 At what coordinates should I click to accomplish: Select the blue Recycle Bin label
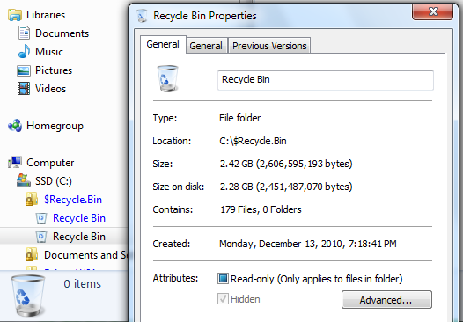(x=79, y=218)
